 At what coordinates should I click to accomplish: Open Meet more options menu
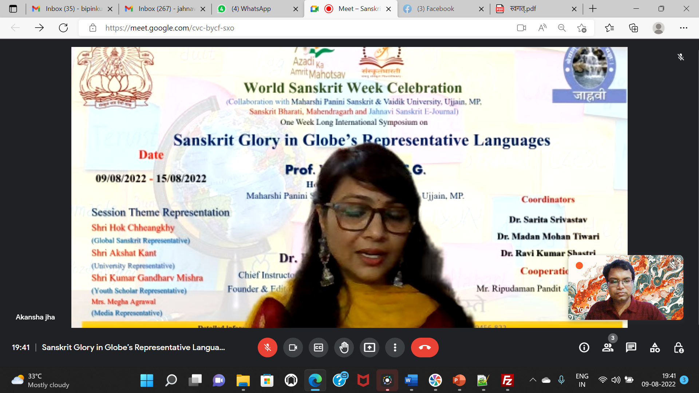pos(395,348)
